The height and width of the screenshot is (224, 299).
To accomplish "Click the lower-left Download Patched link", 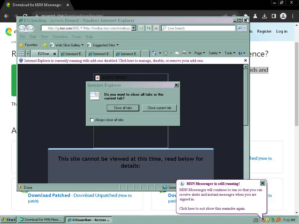I will [49, 195].
